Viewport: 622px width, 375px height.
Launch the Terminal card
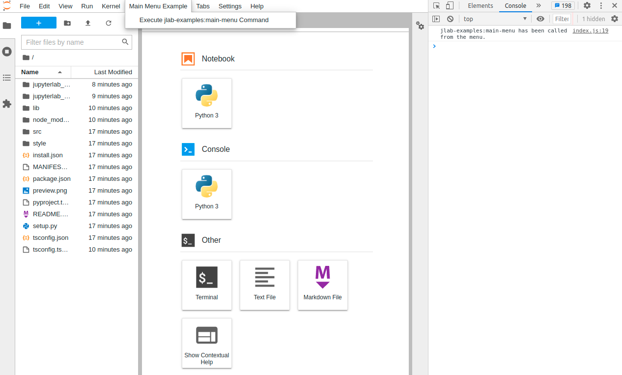pyautogui.click(x=207, y=285)
